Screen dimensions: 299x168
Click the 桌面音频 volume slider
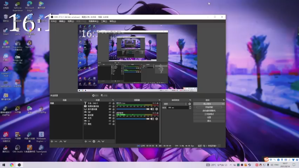(x=133, y=119)
